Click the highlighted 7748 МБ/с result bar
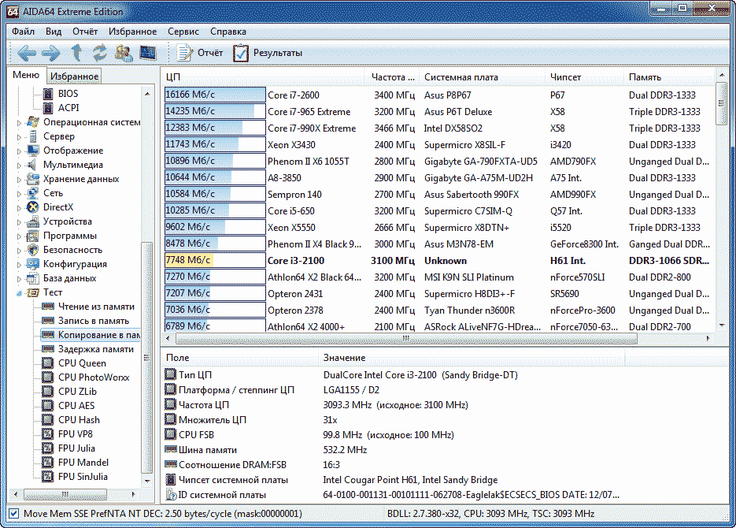 click(x=215, y=260)
